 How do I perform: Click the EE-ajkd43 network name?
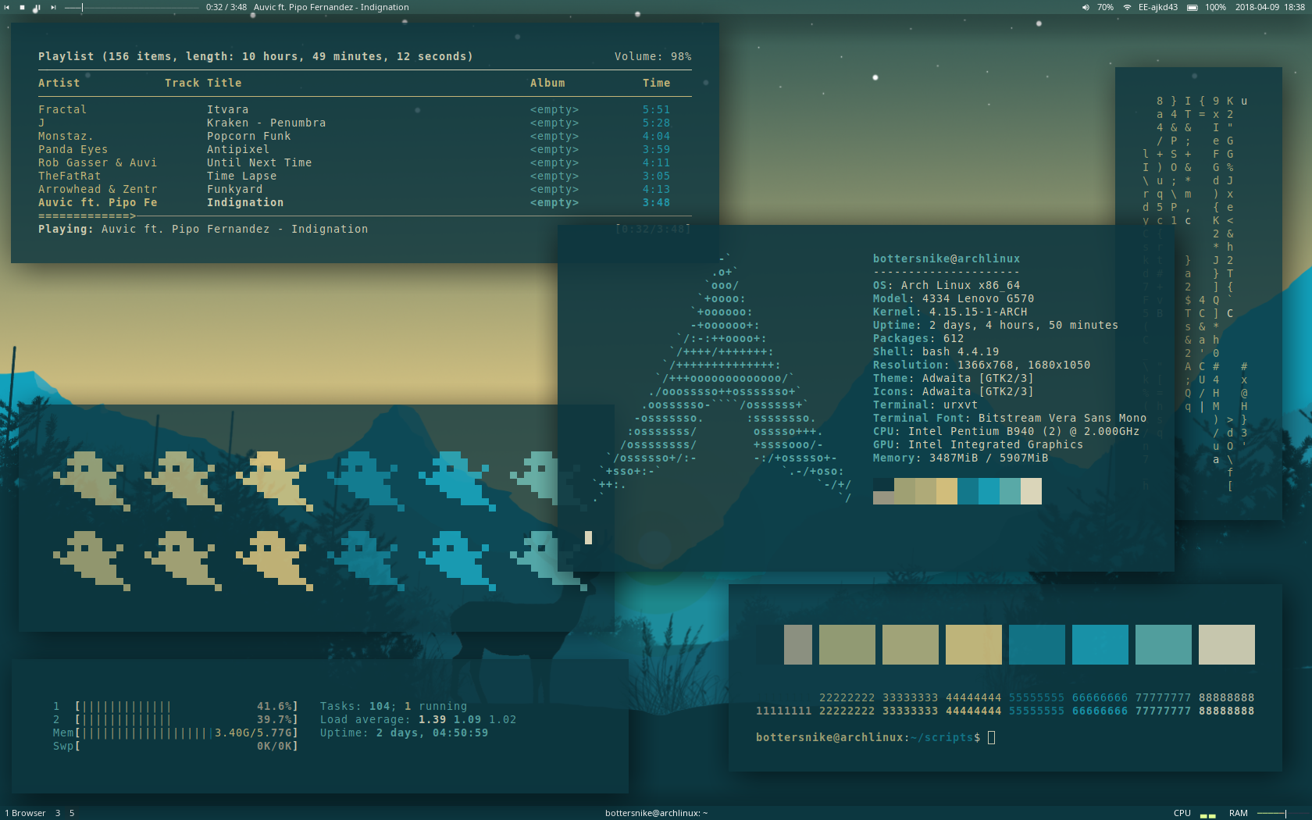click(1157, 7)
